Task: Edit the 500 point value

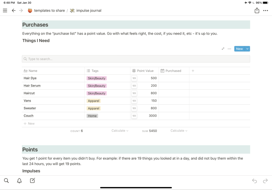Action: [154, 78]
